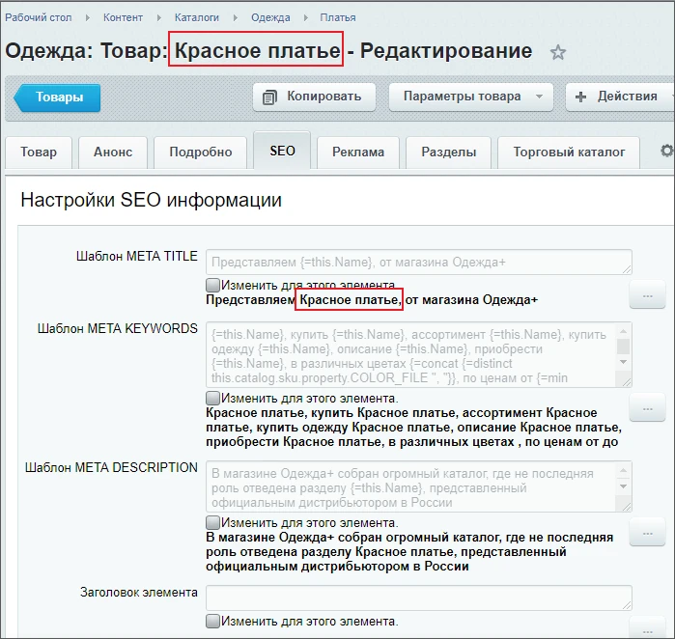
Task: Go to Контент breadcrumb link
Action: coord(123,18)
